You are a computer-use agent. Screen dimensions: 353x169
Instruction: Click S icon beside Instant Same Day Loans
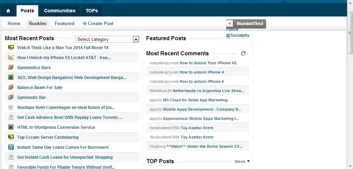pos(11,147)
